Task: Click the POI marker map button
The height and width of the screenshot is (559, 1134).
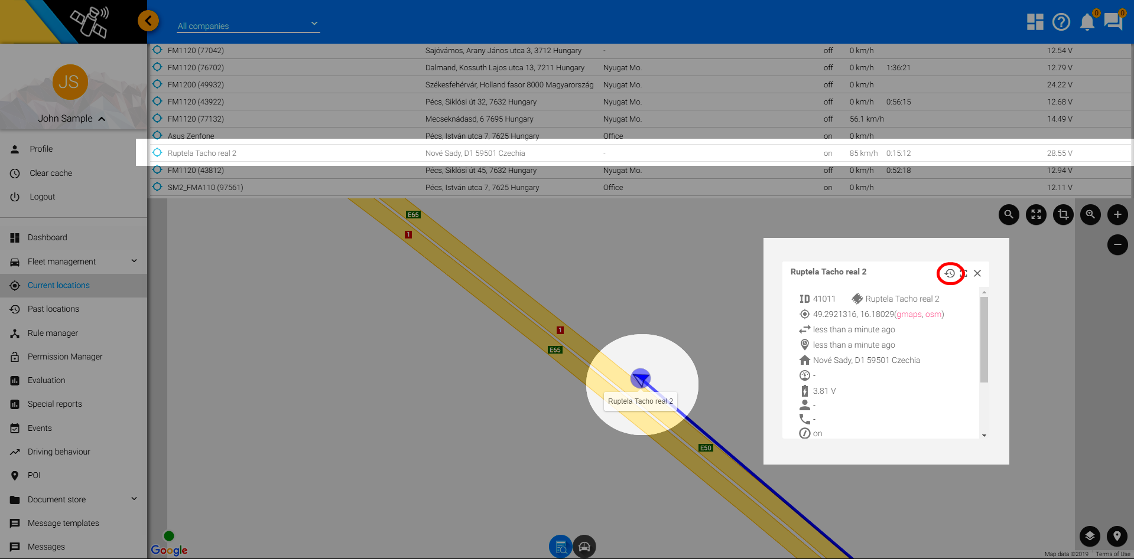Action: pyautogui.click(x=1117, y=536)
